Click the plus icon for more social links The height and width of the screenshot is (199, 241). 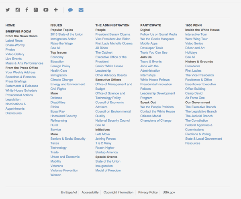pyautogui.click(x=55, y=10)
